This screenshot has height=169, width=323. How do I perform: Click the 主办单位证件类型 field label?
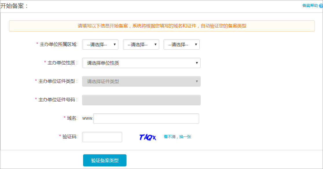pyautogui.click(x=58, y=81)
